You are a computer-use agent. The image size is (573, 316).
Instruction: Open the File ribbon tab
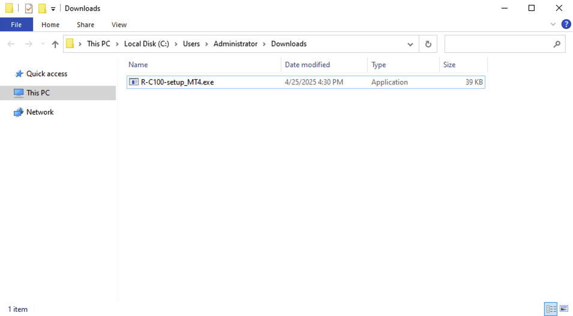click(x=16, y=25)
